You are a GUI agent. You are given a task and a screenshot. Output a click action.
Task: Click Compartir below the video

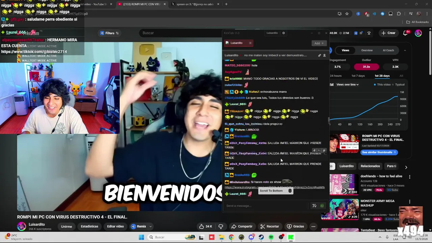[x=242, y=226]
